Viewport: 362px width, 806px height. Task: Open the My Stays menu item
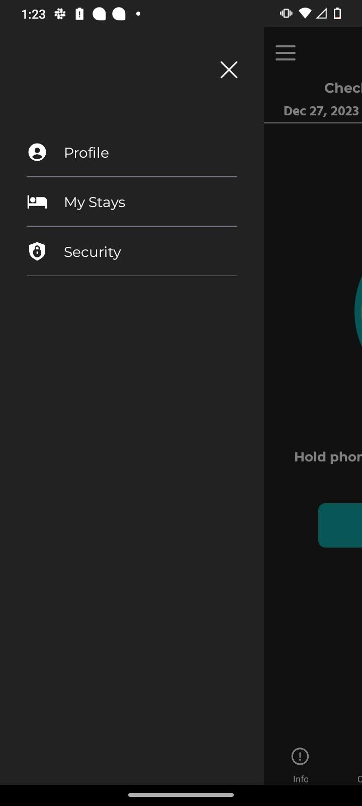click(132, 202)
